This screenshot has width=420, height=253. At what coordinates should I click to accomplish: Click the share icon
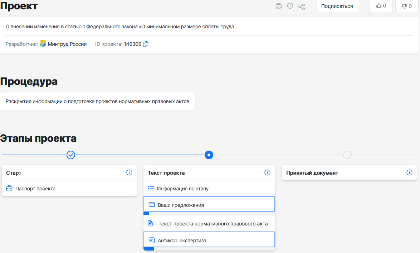302,6
